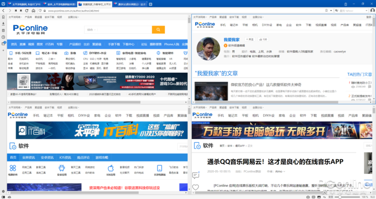Click the 电脑软件 category icon
The width and height of the screenshot is (376, 199).
(13, 168)
